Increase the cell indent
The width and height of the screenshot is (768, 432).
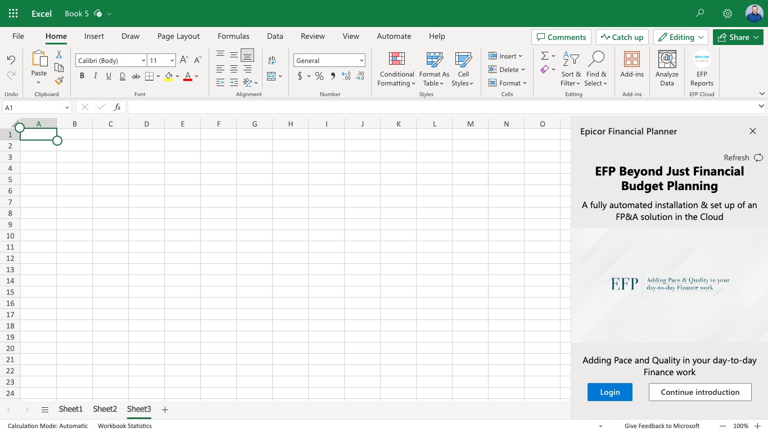click(234, 83)
